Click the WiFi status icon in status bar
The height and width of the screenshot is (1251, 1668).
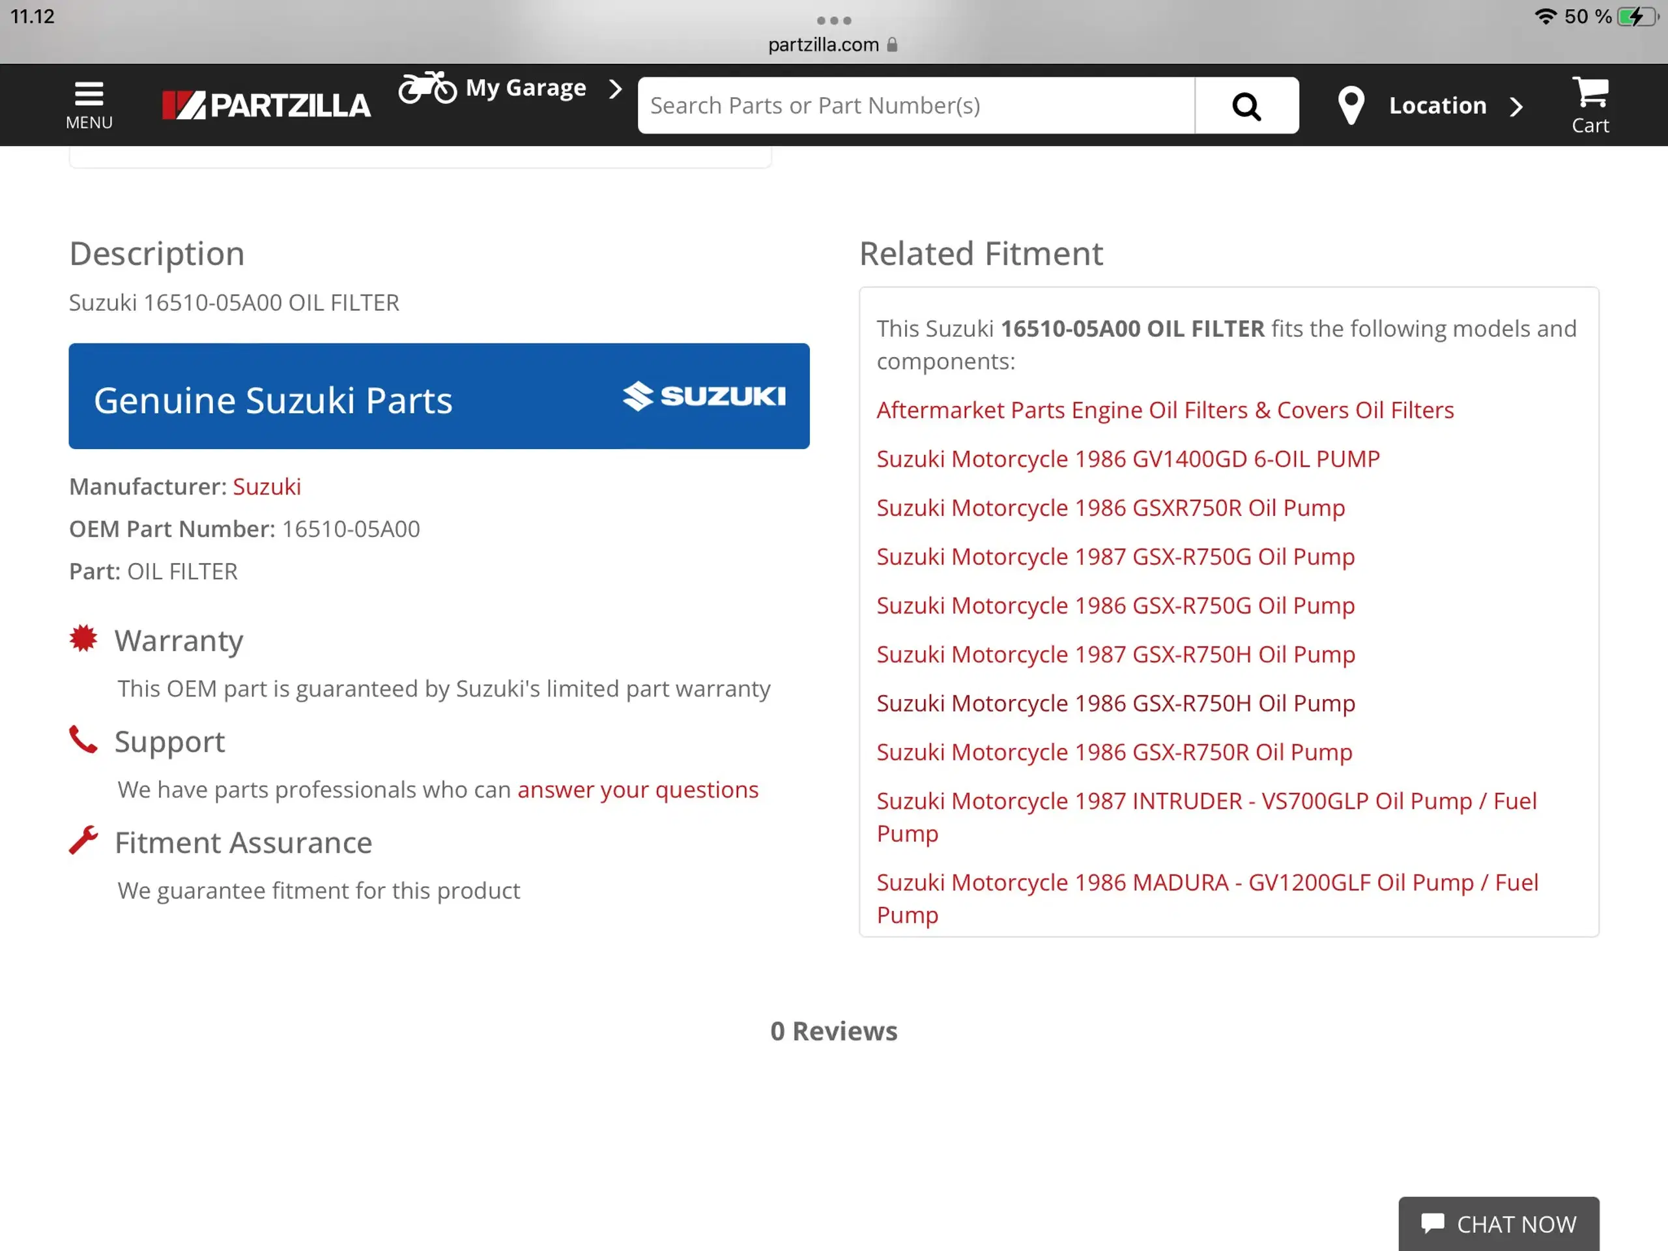(x=1529, y=16)
